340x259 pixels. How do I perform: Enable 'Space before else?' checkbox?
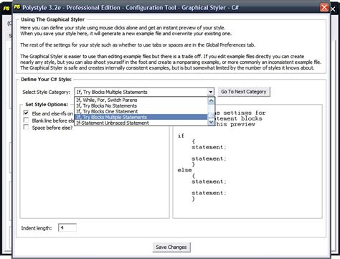[x=26, y=127]
